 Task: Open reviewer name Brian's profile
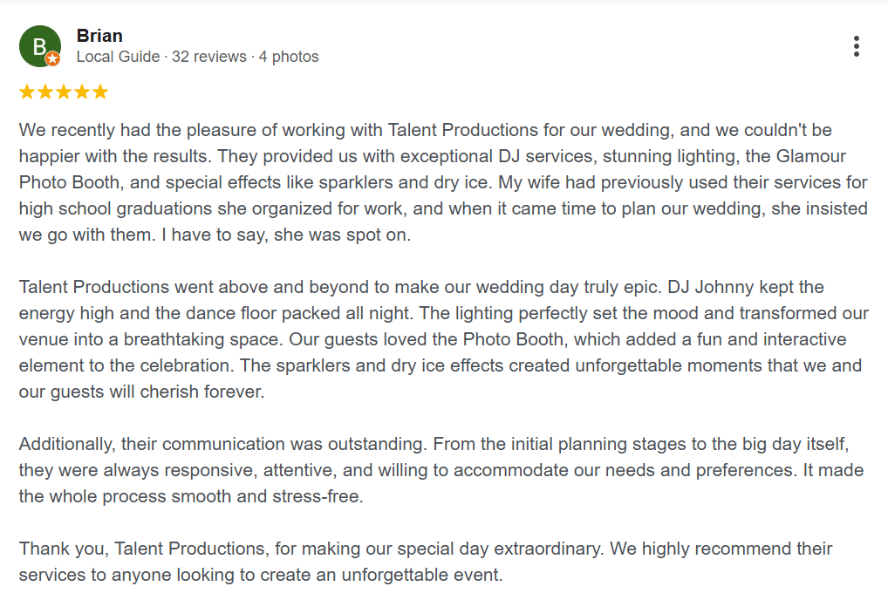99,36
